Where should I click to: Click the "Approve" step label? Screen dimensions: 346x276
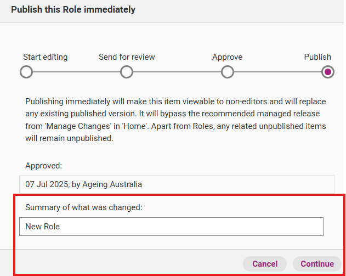227,57
